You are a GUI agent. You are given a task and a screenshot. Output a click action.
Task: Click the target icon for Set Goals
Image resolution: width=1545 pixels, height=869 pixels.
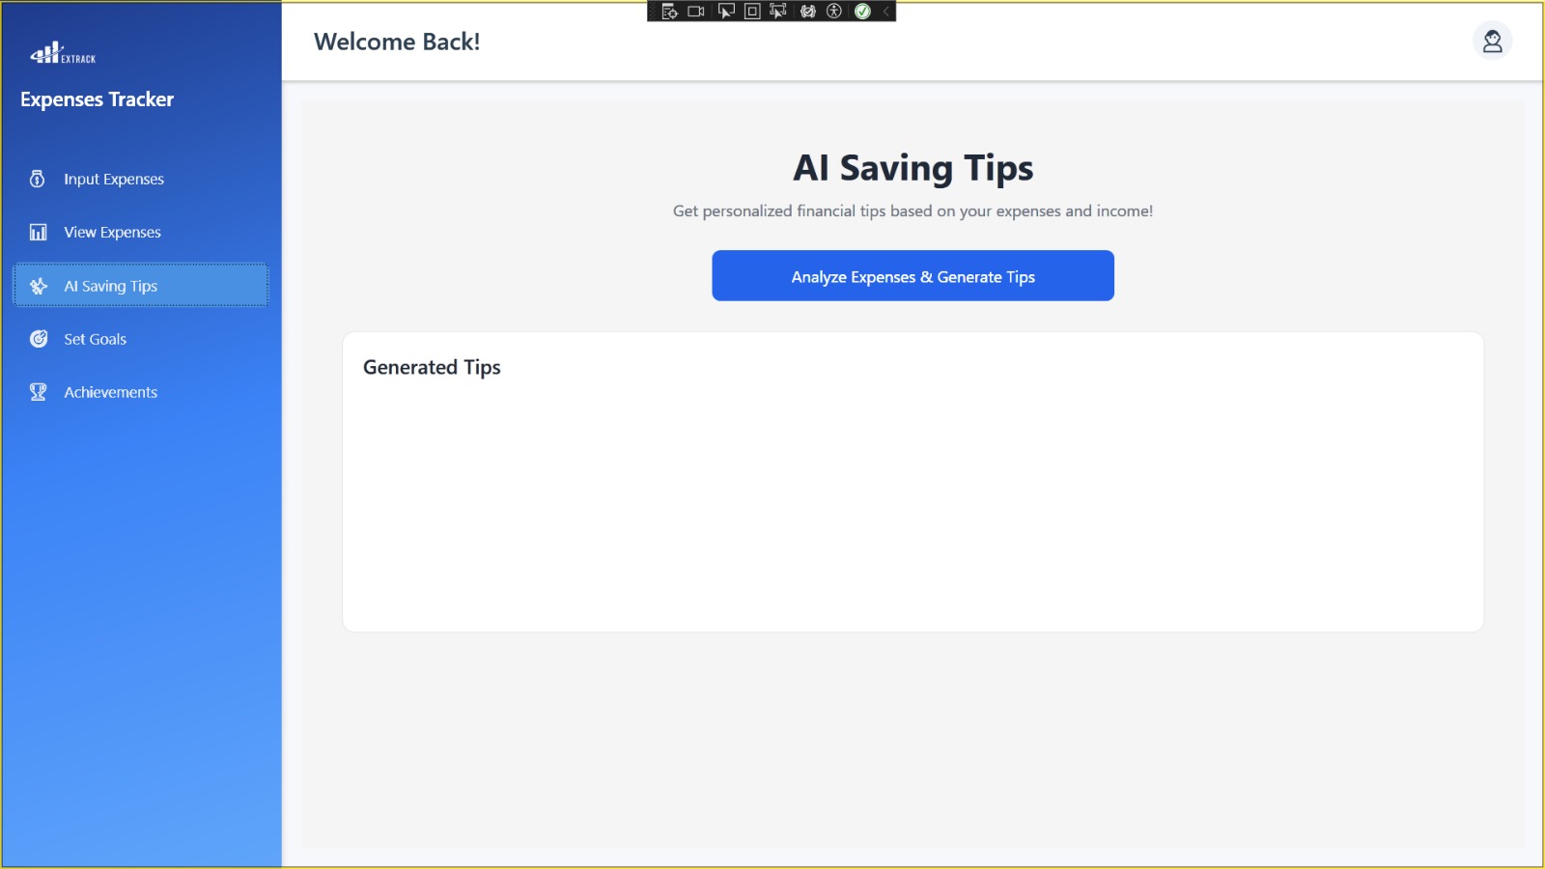(39, 339)
